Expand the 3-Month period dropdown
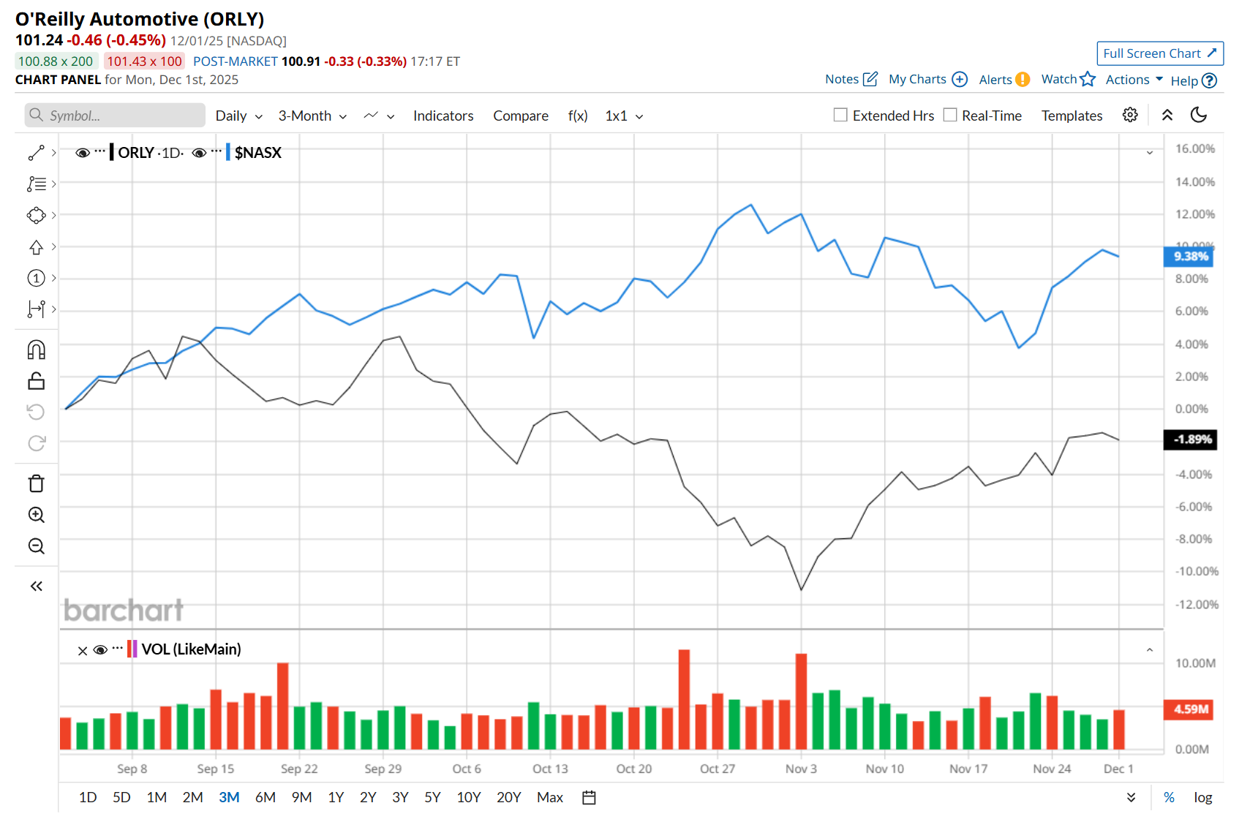Screen dimensions: 1250x822 312,116
